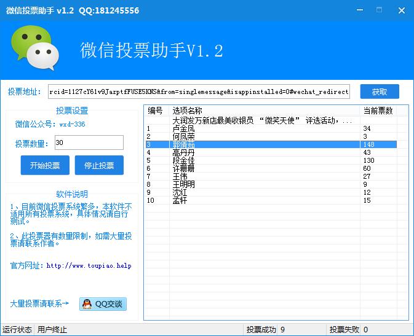Viewport: 414px width, 336px height.
Task: Close the 微信投票助手 window
Action: [400, 10]
